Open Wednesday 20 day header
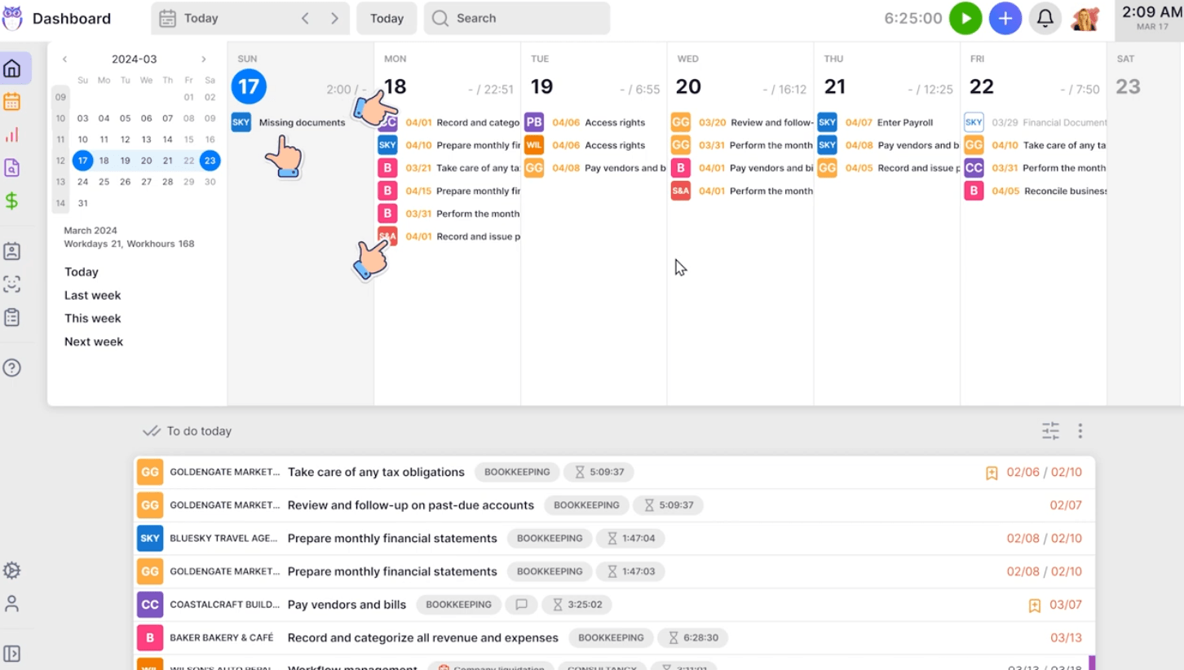The image size is (1184, 670). coord(688,86)
